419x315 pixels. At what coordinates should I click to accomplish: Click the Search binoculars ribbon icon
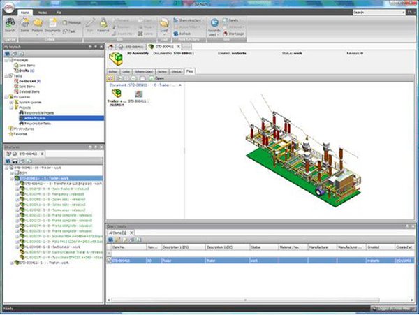pos(10,23)
